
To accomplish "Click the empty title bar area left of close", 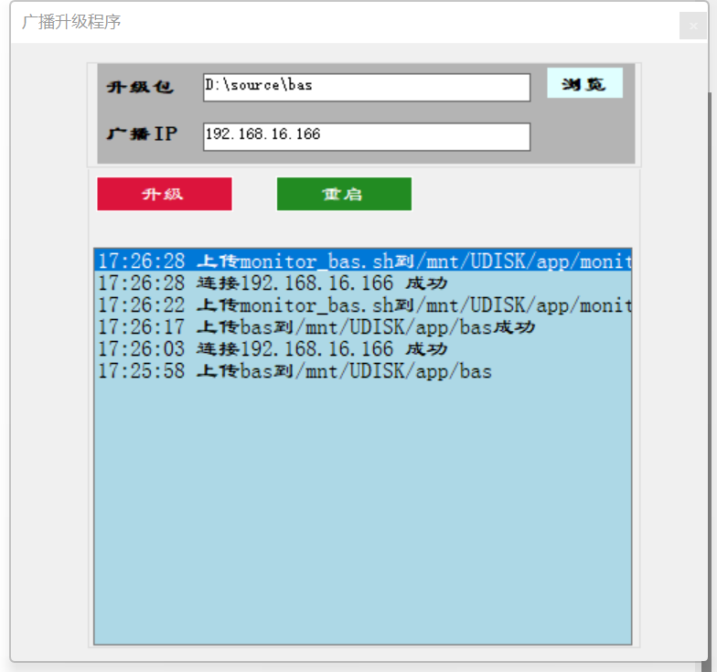I will pos(412,22).
